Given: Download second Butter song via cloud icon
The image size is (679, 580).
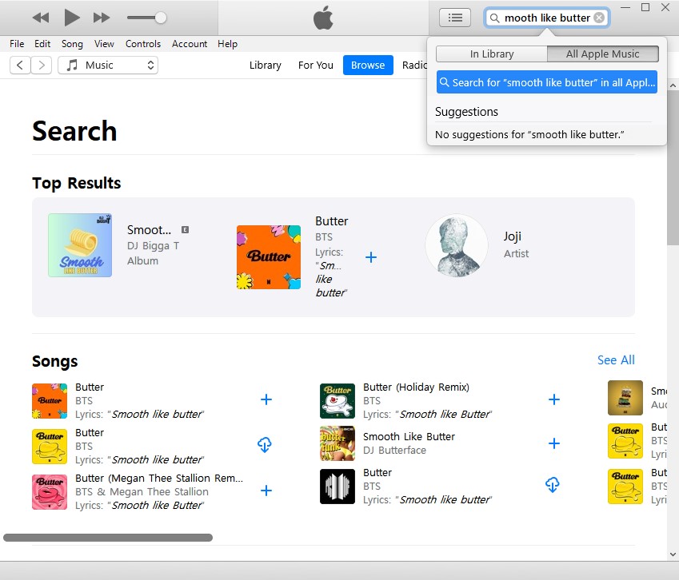Looking at the screenshot, I should (265, 445).
